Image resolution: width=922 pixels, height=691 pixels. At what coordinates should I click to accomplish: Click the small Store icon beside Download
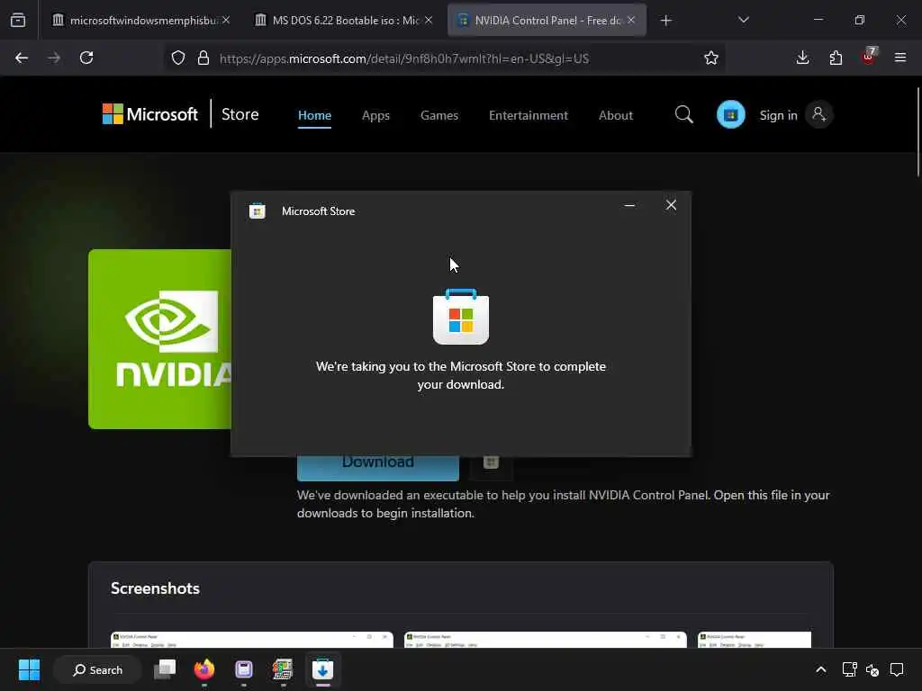[x=491, y=463]
